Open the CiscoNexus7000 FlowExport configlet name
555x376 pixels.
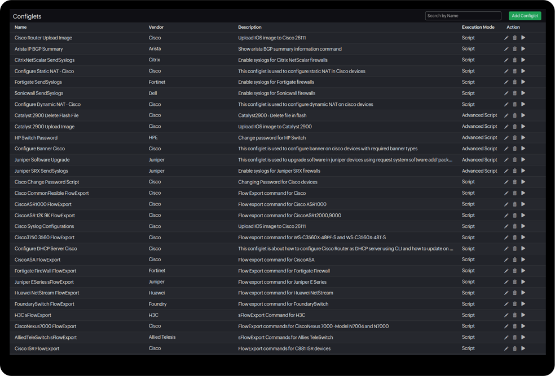(x=45, y=326)
